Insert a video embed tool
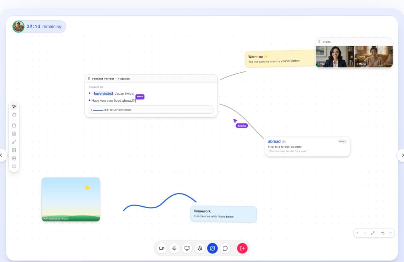404x262 pixels. (x=14, y=158)
